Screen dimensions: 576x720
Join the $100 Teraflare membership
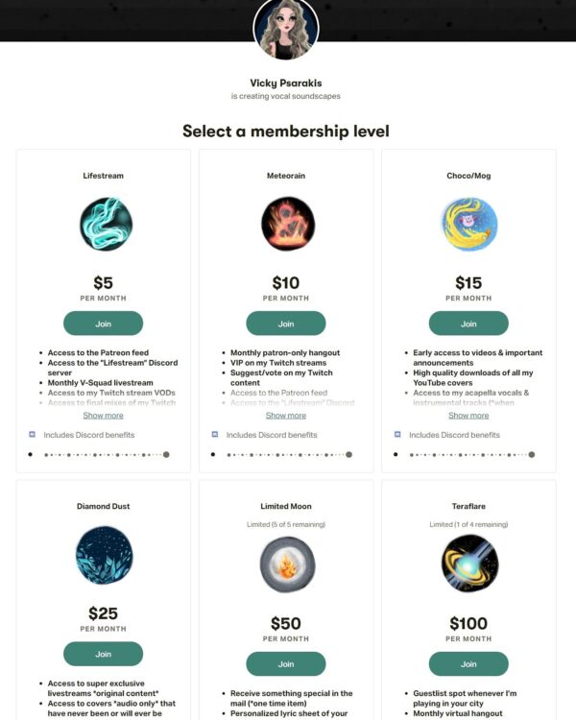pos(468,663)
